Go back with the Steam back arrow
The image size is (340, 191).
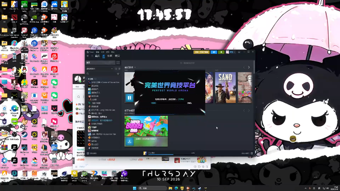coord(88,56)
